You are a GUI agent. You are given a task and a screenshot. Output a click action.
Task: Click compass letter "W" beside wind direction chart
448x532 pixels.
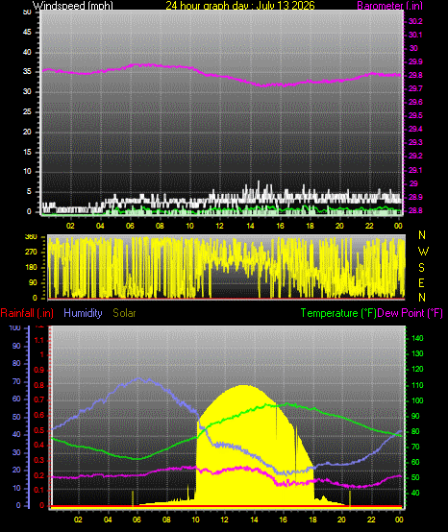click(x=423, y=252)
